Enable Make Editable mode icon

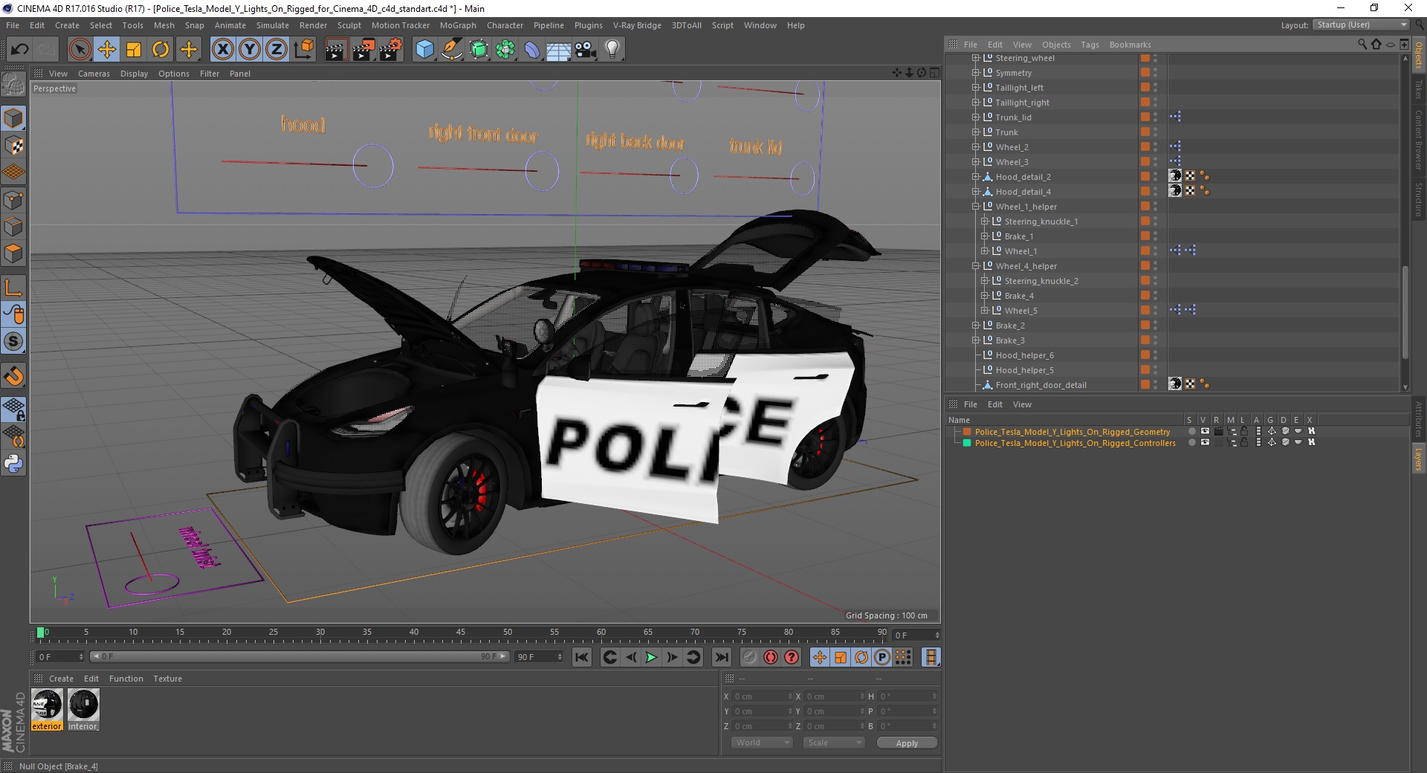click(x=13, y=85)
